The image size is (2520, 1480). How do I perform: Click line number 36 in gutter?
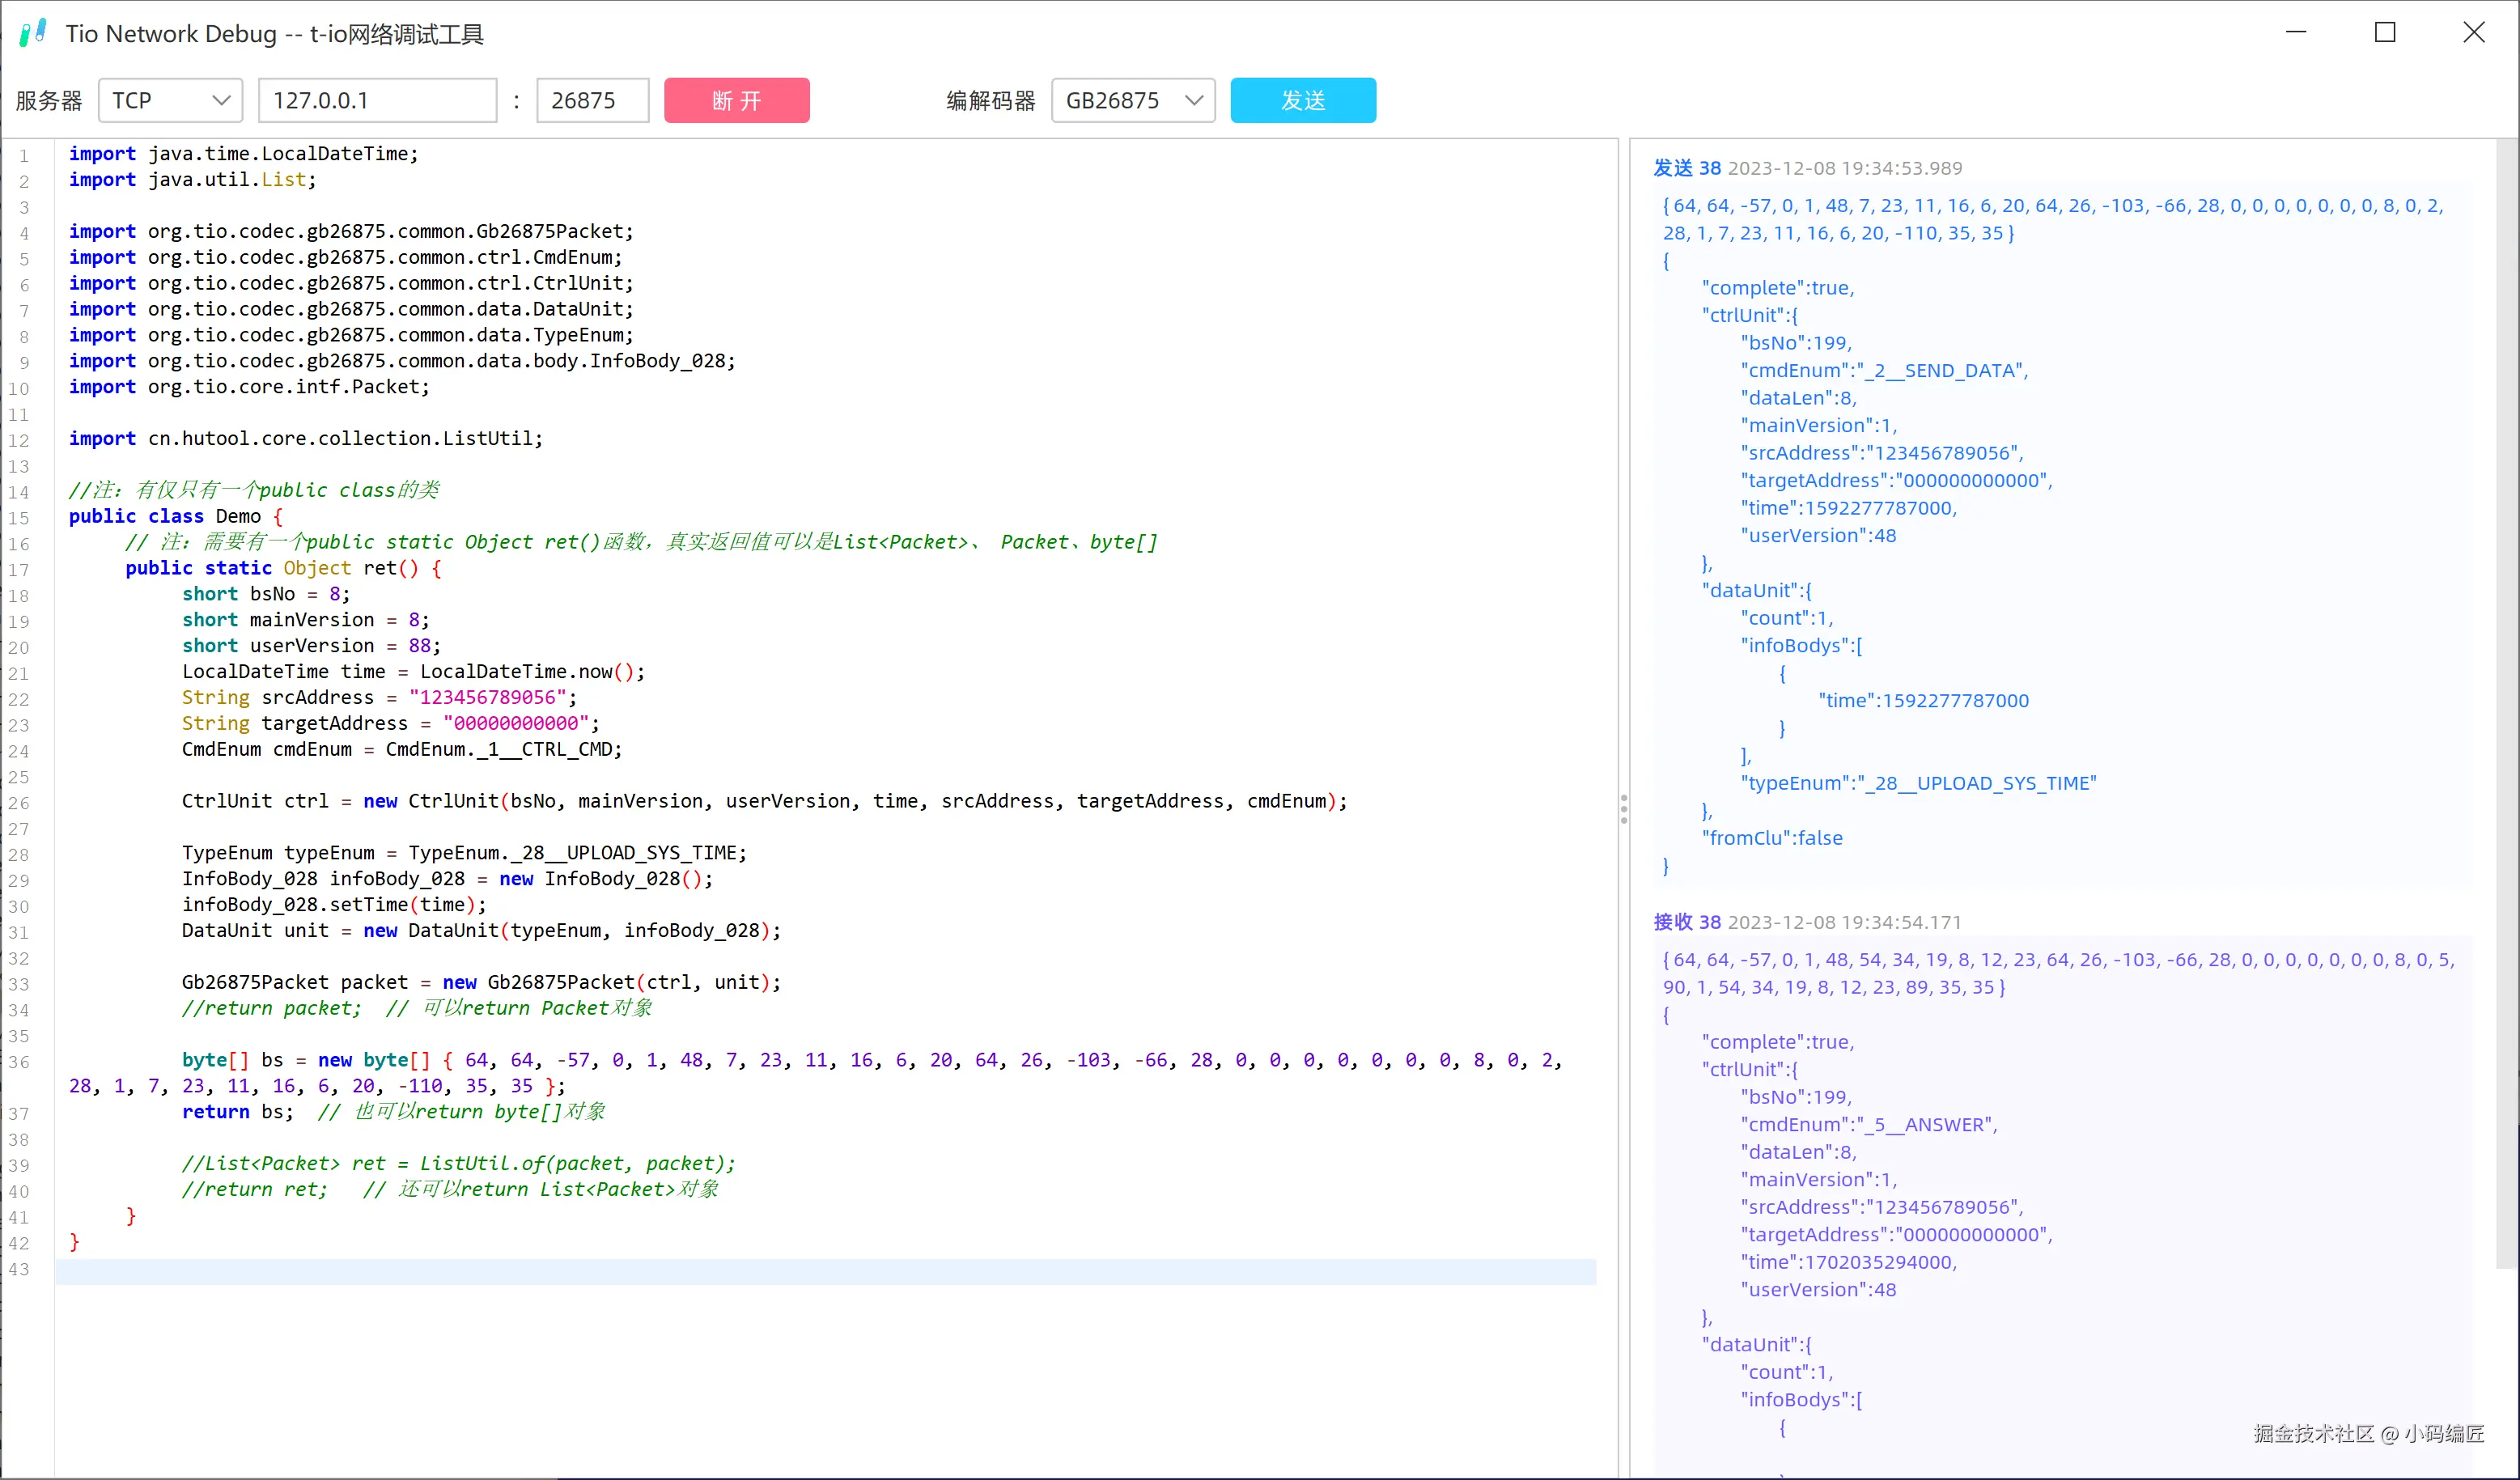point(19,1062)
